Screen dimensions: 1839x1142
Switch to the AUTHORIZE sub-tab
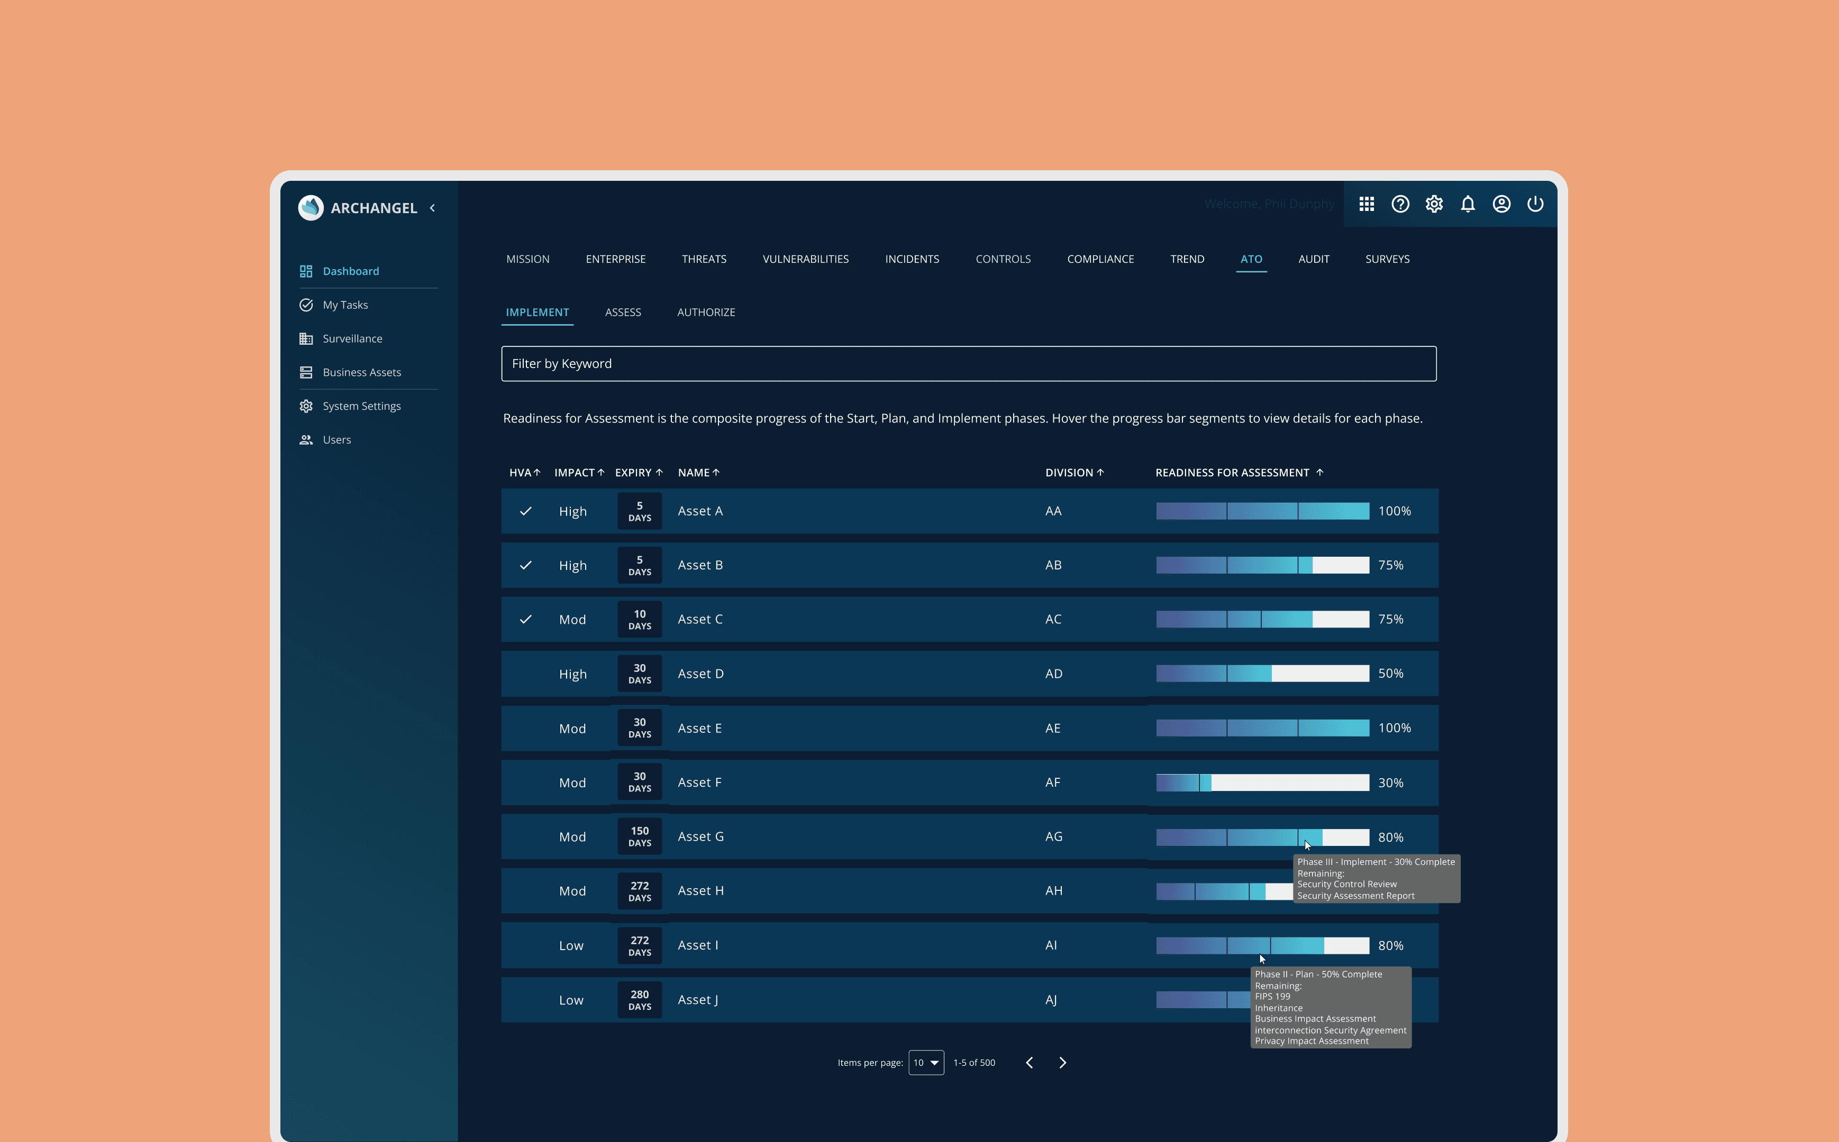click(x=706, y=312)
